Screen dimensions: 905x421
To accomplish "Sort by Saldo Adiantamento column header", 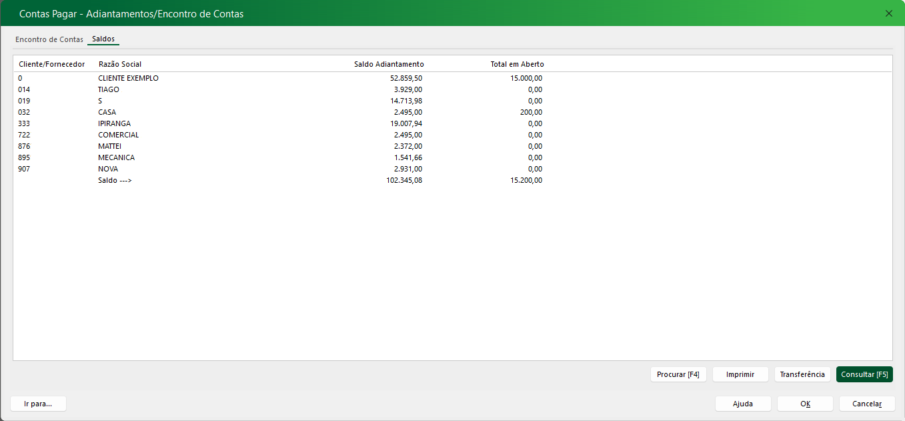I will [389, 64].
